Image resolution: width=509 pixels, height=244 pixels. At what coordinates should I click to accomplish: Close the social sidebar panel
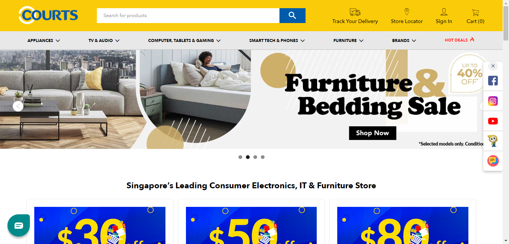493,66
